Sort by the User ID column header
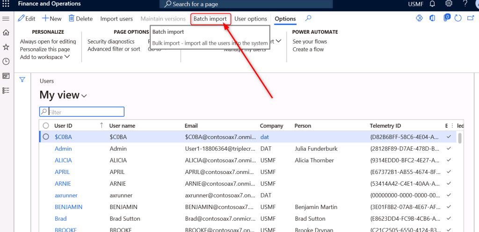Image resolution: width=479 pixels, height=232 pixels. pos(63,126)
